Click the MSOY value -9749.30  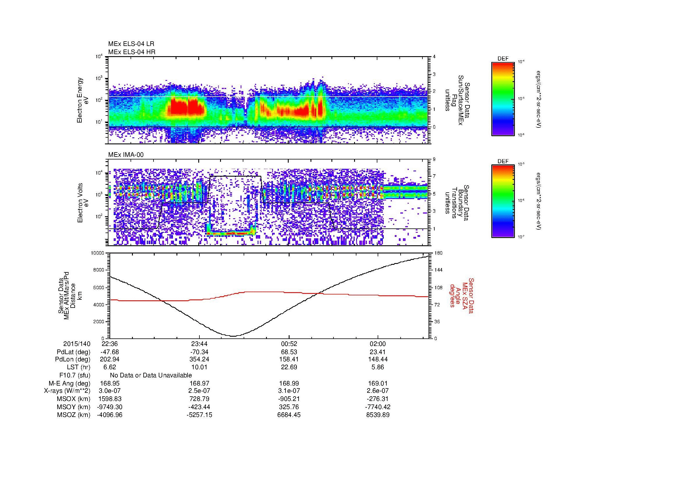pyautogui.click(x=110, y=407)
